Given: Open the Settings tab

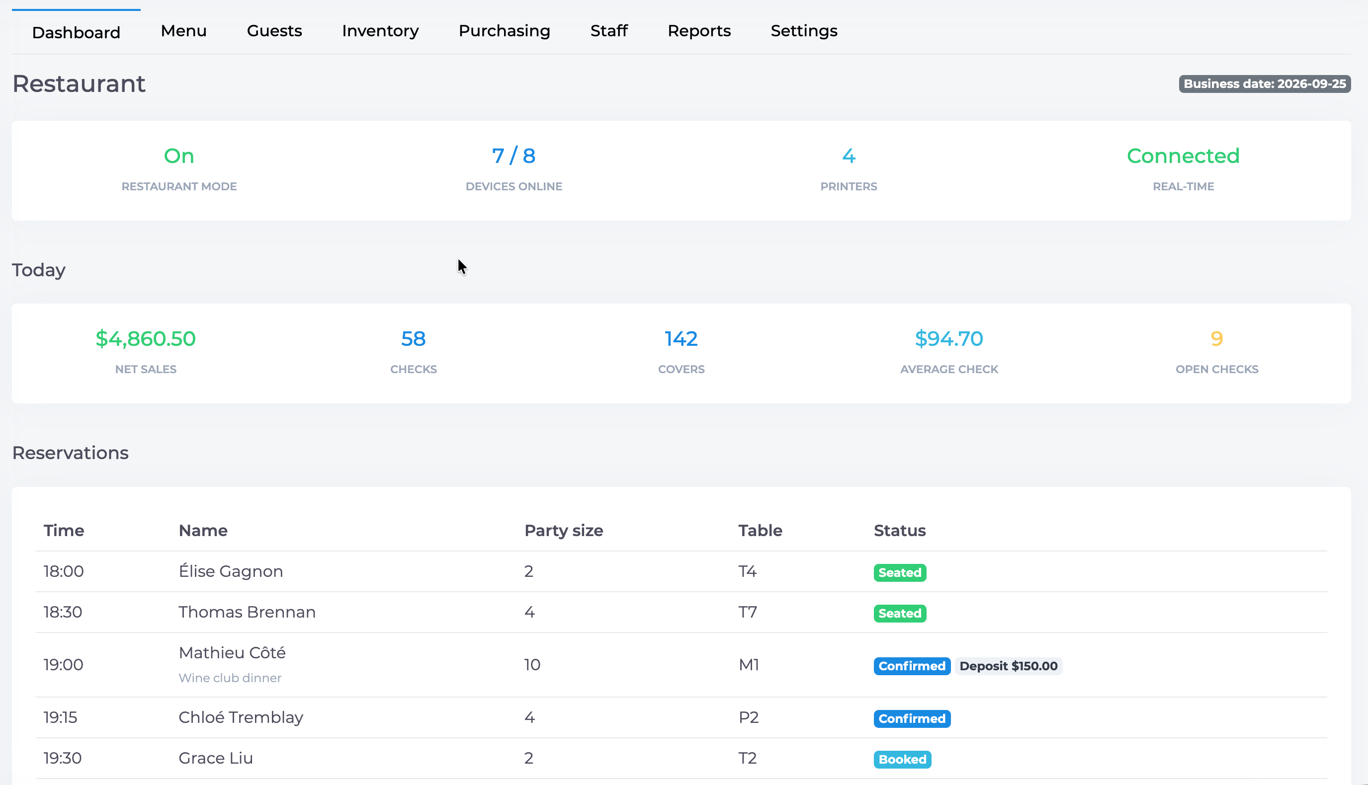Looking at the screenshot, I should tap(804, 31).
